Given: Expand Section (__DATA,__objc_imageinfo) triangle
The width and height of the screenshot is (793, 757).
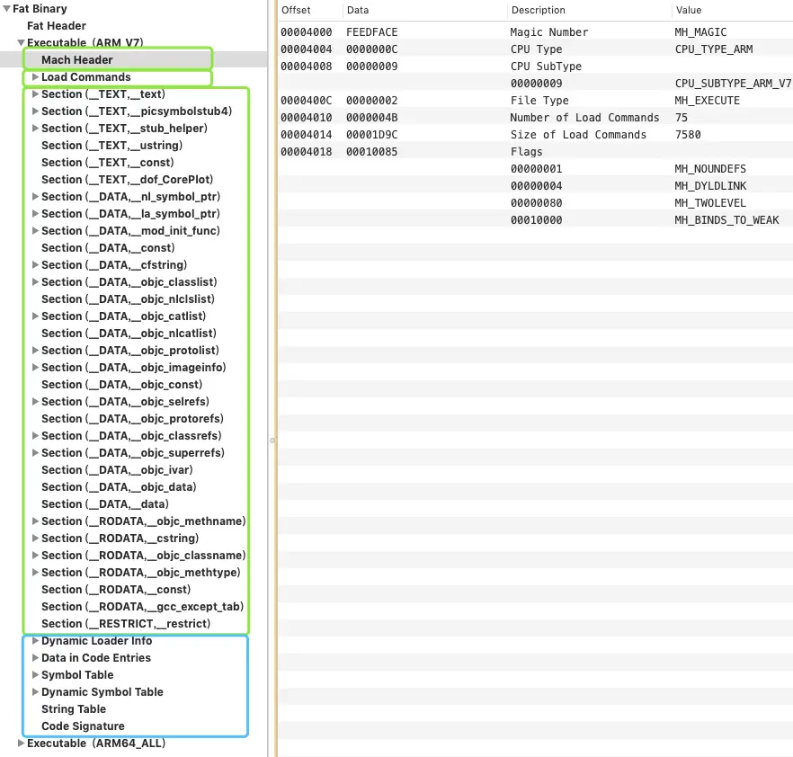Looking at the screenshot, I should tap(35, 368).
